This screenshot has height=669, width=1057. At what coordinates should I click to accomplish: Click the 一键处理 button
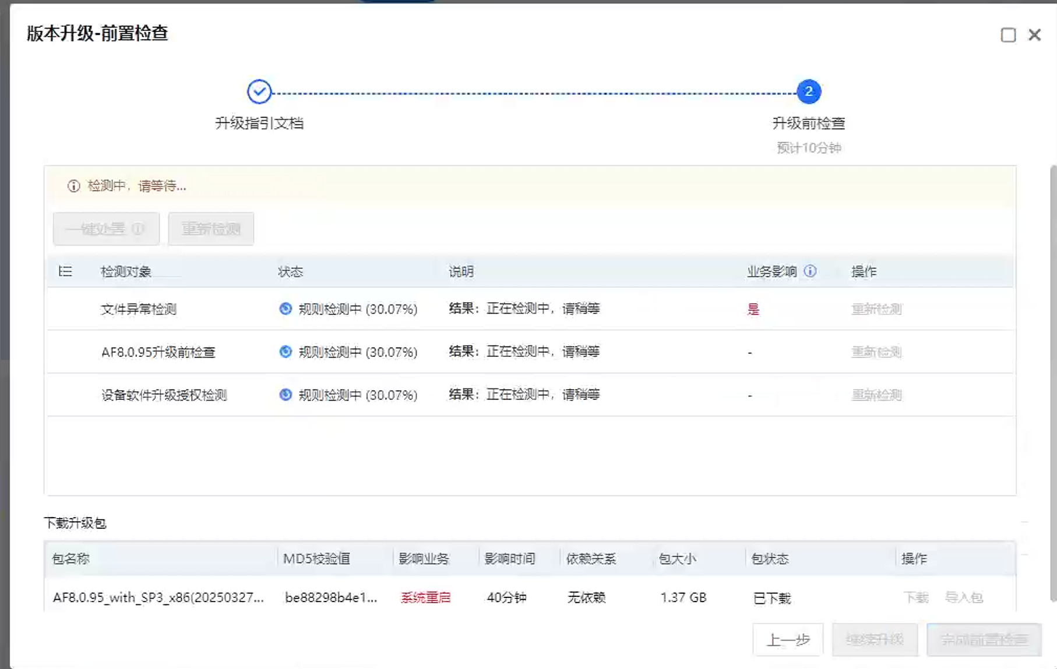click(105, 229)
